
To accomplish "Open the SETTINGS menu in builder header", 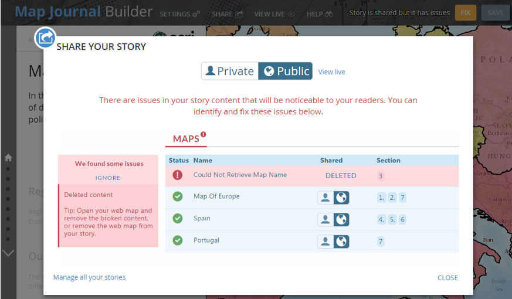I will [180, 14].
